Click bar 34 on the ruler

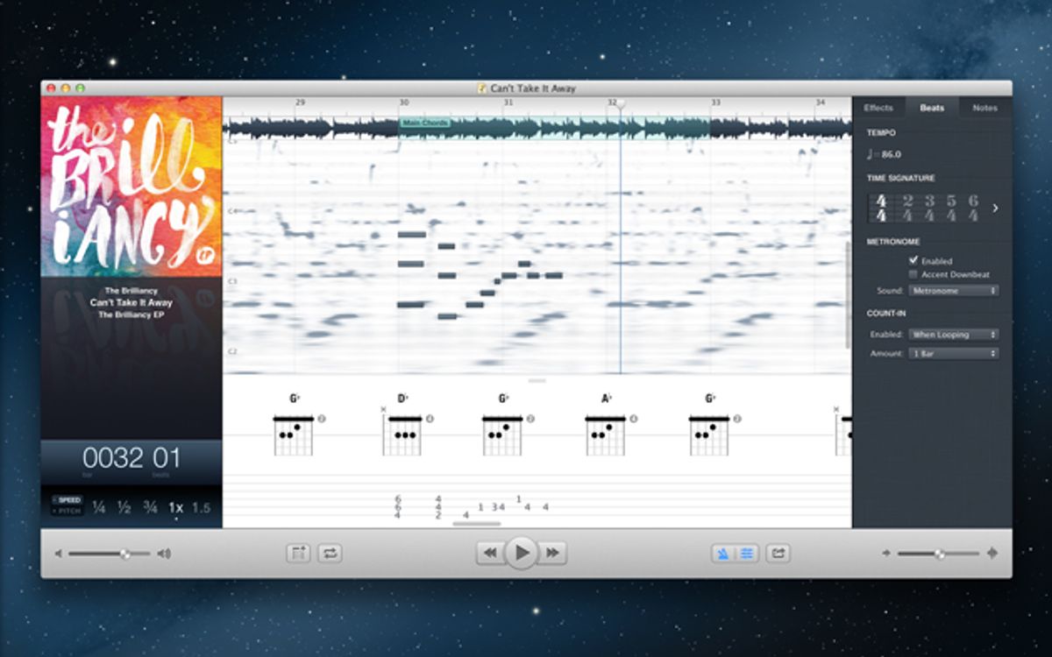coord(820,103)
